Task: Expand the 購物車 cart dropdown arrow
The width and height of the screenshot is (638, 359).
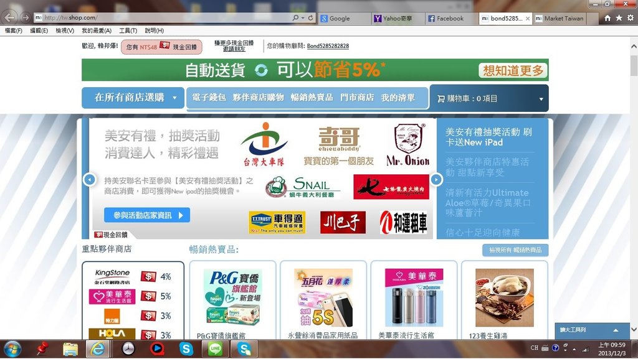Action: coord(541,99)
